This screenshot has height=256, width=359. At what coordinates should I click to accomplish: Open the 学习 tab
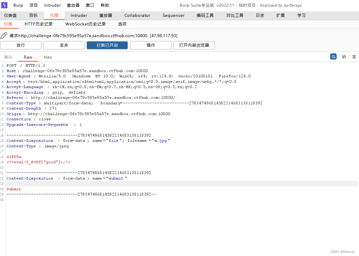[x=301, y=15]
